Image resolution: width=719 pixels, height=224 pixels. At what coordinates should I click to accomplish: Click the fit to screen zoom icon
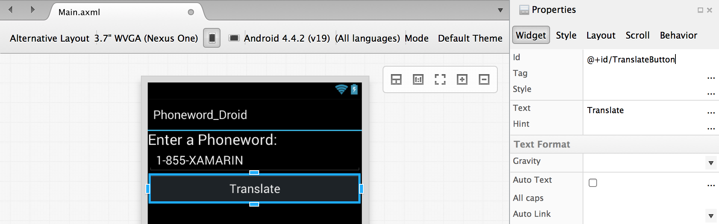coord(440,79)
